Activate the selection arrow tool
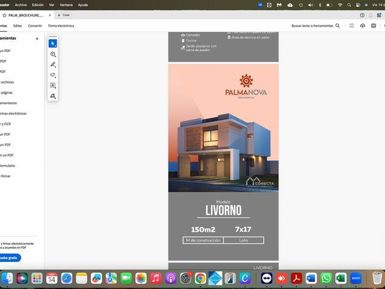Image resolution: width=385 pixels, height=289 pixels. click(x=52, y=43)
